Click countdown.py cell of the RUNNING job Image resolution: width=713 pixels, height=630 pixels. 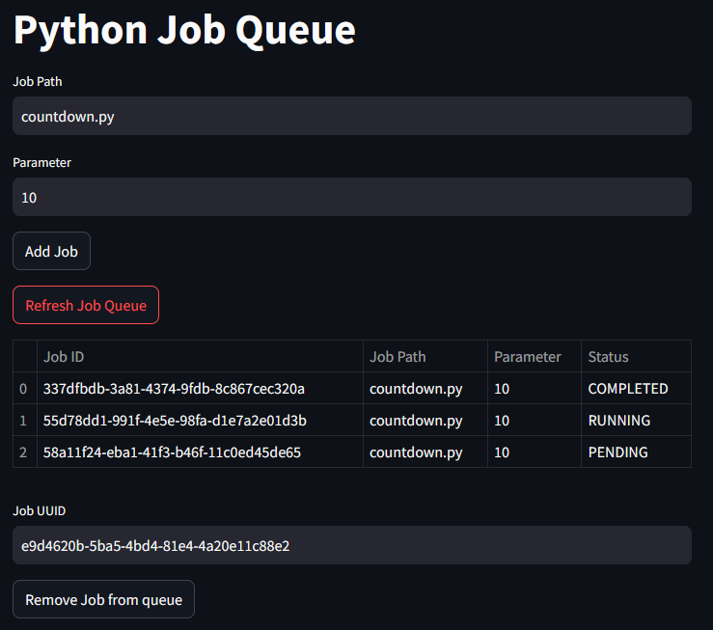(x=416, y=421)
